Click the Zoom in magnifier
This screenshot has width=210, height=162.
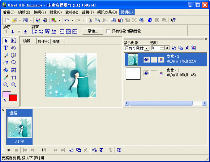click(6, 85)
